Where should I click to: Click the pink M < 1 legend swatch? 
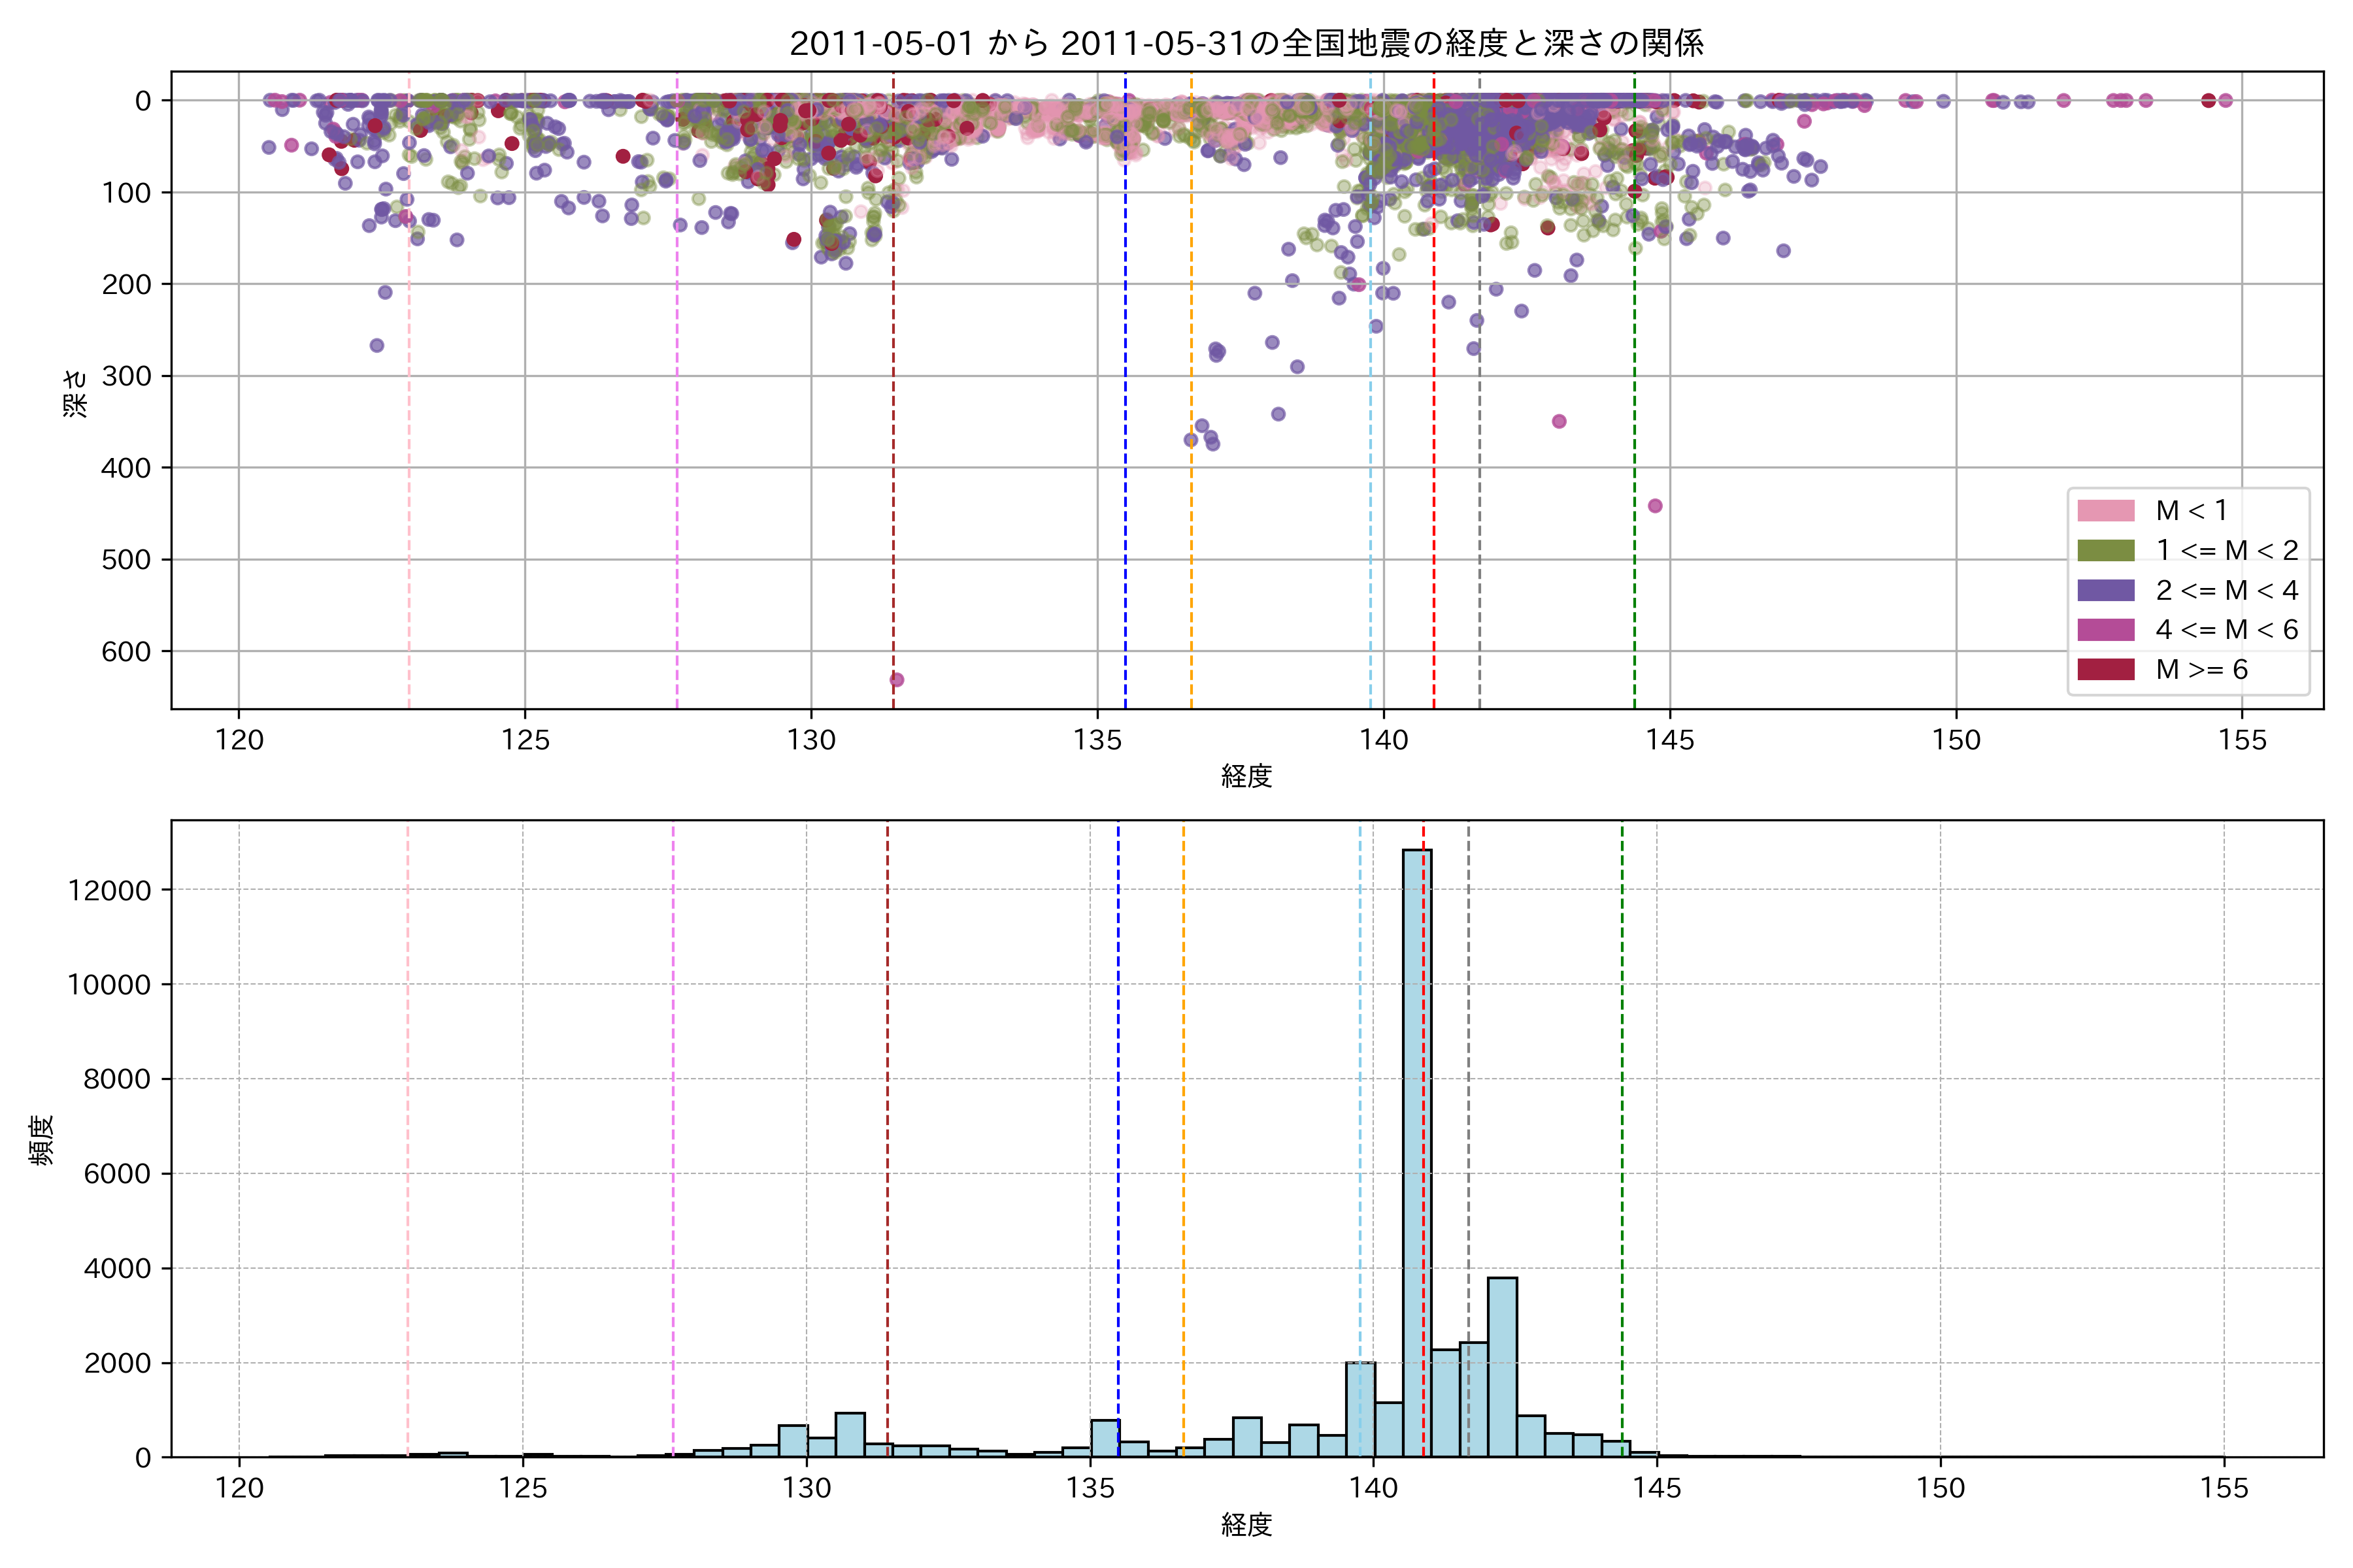pyautogui.click(x=2106, y=511)
